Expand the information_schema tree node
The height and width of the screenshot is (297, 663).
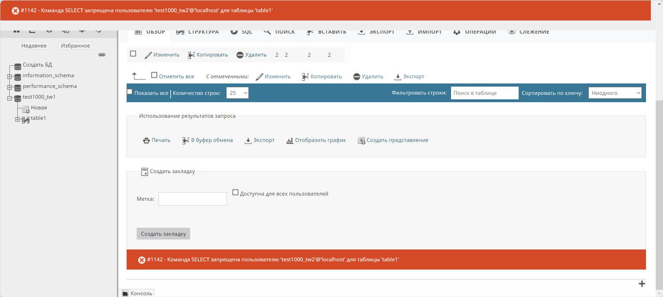point(9,76)
